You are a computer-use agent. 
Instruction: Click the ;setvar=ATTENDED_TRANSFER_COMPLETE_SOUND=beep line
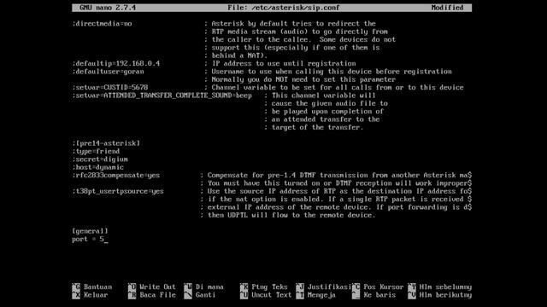pyautogui.click(x=162, y=96)
